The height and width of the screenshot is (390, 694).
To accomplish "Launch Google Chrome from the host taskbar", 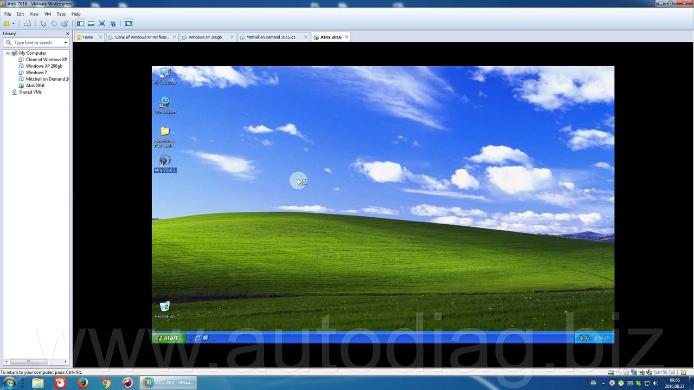I will [x=105, y=383].
